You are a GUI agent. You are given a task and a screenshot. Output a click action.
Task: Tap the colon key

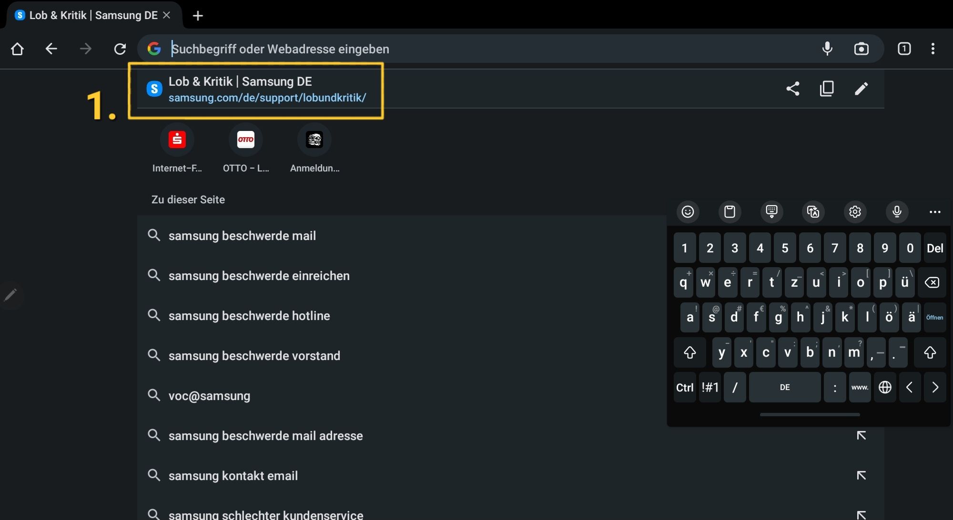835,388
